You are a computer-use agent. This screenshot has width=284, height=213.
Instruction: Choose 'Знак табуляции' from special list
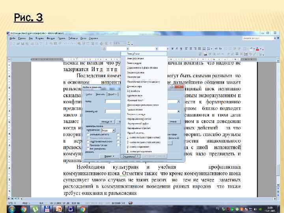[x=144, y=58]
